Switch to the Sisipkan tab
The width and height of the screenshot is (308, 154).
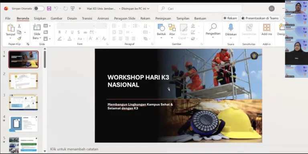(x=40, y=18)
